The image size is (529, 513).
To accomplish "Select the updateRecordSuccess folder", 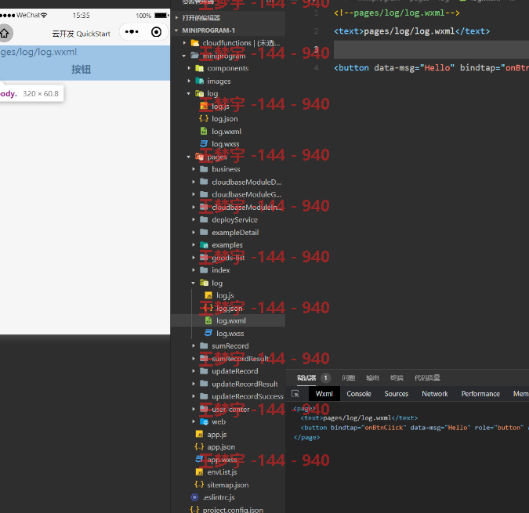I will pos(248,396).
